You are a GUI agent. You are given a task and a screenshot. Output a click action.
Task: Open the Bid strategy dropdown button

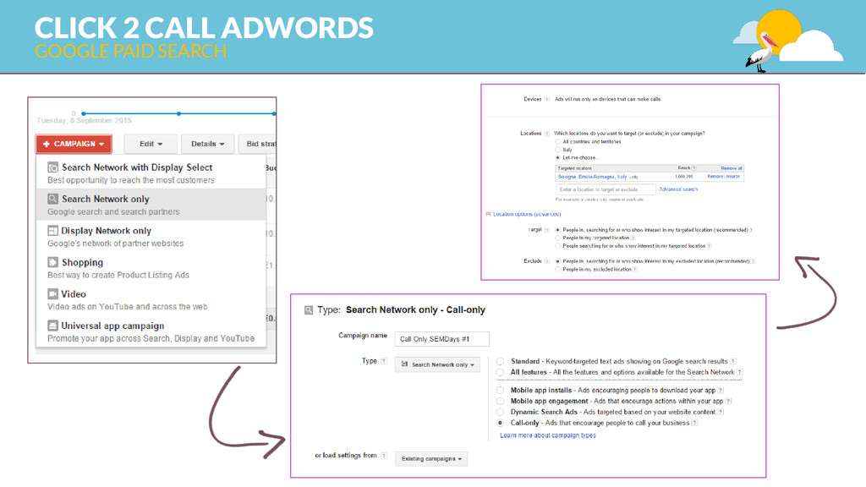click(257, 144)
